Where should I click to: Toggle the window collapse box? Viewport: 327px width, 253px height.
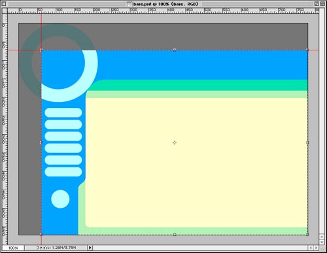(322, 4)
